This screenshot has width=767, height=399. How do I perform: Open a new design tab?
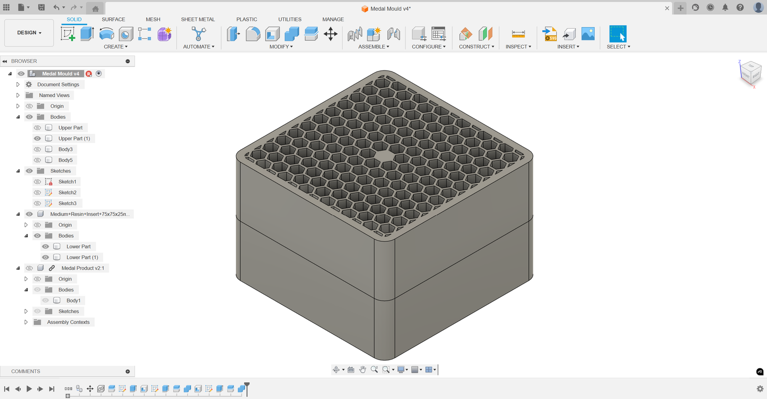point(681,8)
